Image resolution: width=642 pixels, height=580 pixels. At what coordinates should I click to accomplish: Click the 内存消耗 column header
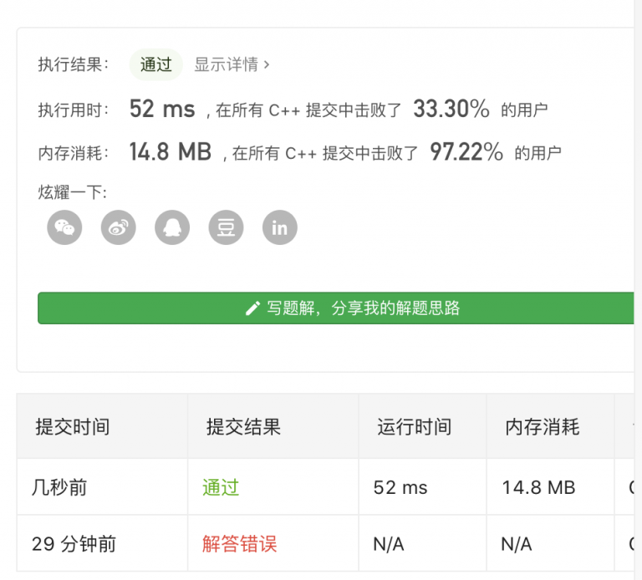click(542, 427)
